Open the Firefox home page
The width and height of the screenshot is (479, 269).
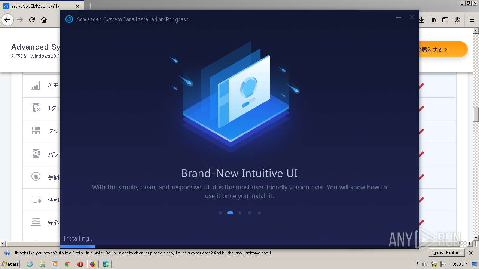coord(44,20)
